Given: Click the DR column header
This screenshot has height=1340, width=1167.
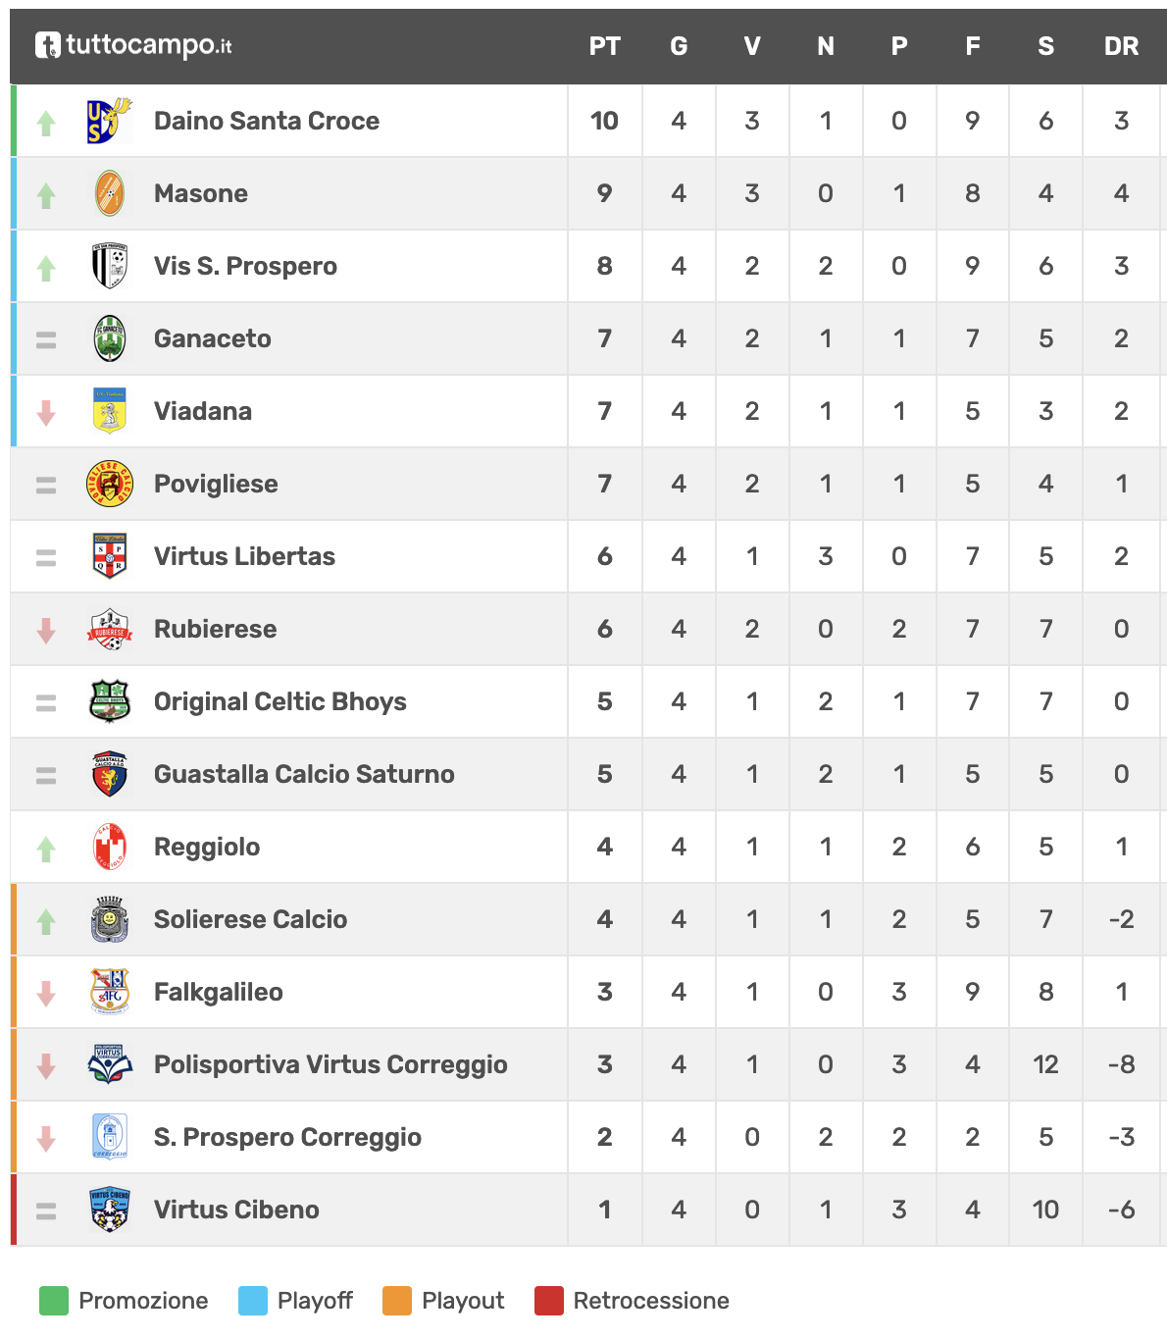Looking at the screenshot, I should click(x=1121, y=46).
